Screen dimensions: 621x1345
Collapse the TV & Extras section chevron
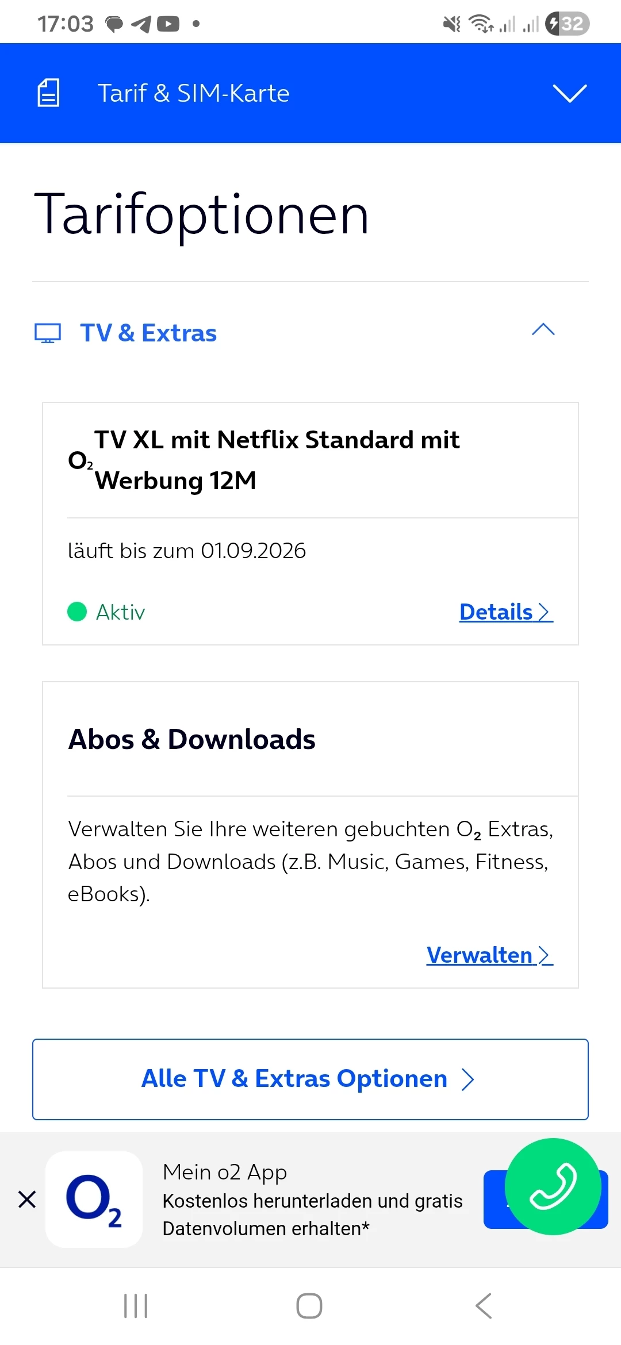(x=543, y=330)
